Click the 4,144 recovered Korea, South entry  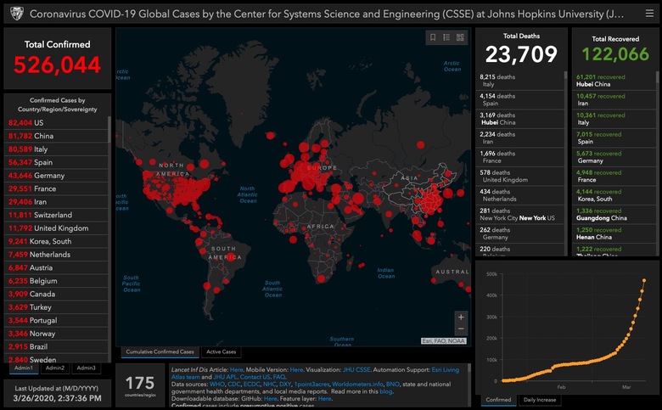614,195
